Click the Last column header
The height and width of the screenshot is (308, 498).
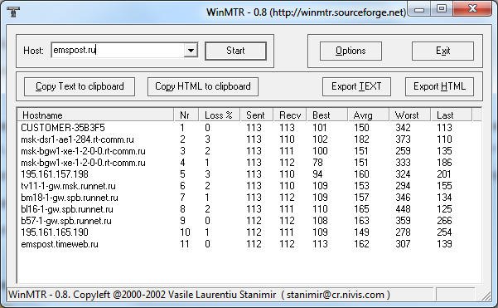point(452,115)
